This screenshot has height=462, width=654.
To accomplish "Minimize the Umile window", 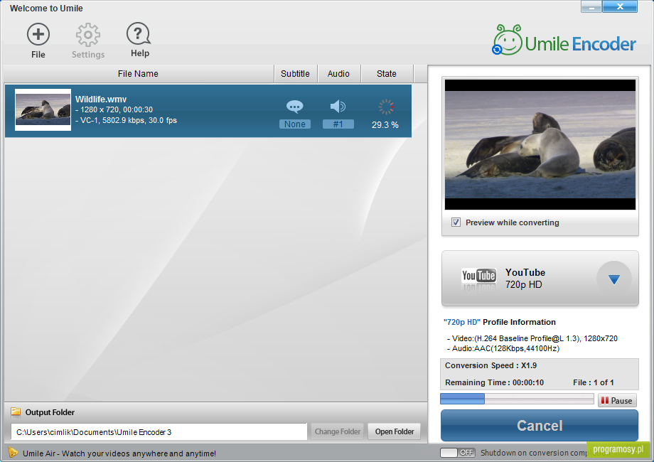I will (591, 6).
